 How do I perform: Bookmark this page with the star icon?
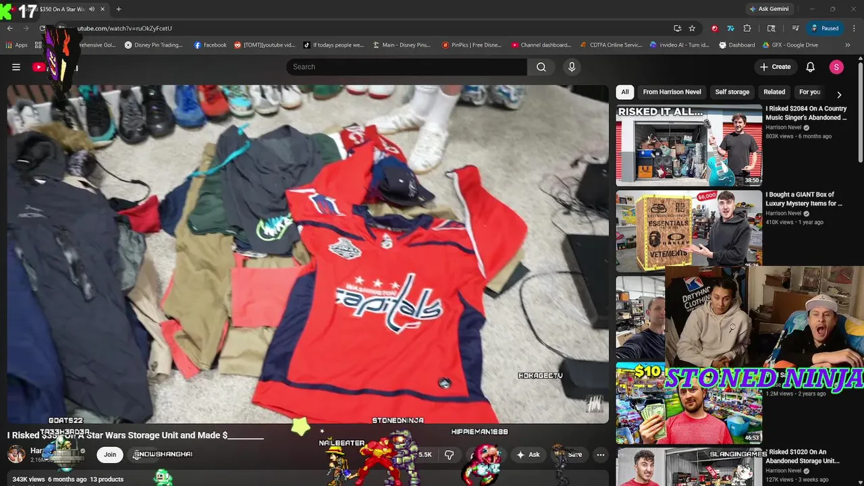tap(692, 28)
